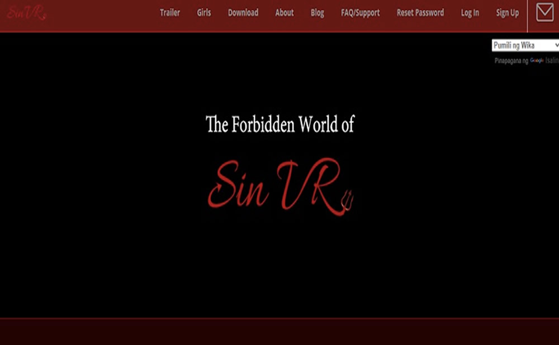Select the Girls navigation item

(x=203, y=12)
